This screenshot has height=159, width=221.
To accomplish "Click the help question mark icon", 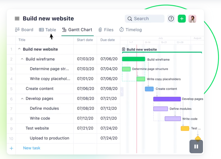I will click(x=171, y=19).
